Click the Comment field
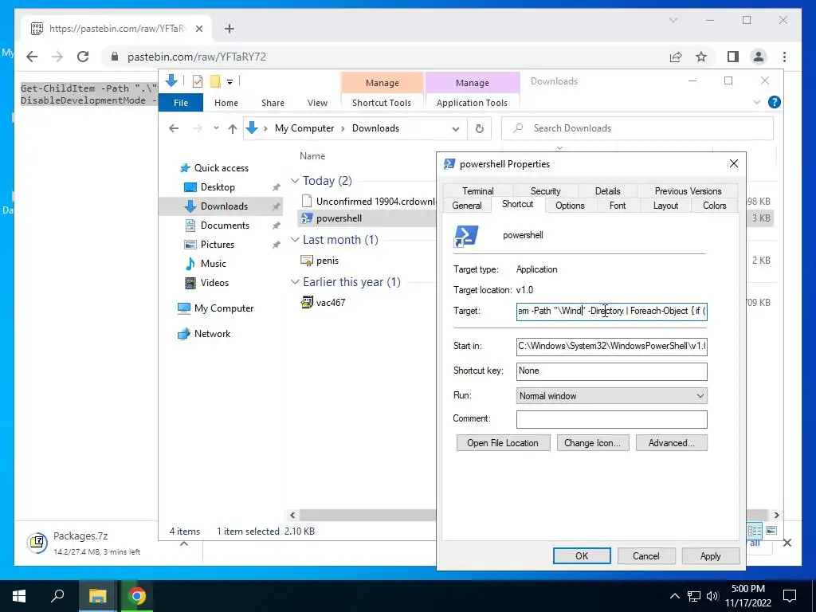This screenshot has width=816, height=612. coord(611,419)
